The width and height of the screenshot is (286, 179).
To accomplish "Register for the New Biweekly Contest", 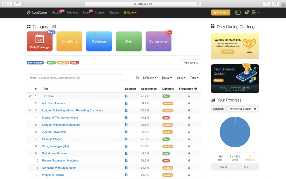I will [218, 80].
